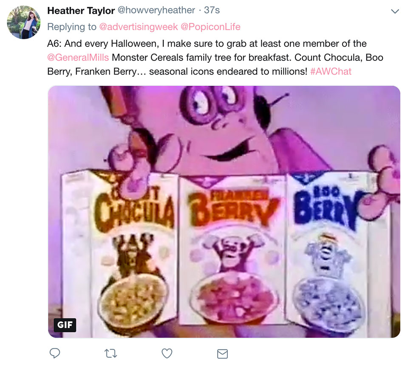Screen dimensions: 408x365
Task: Open the 37s timestamp link
Action: 212,10
